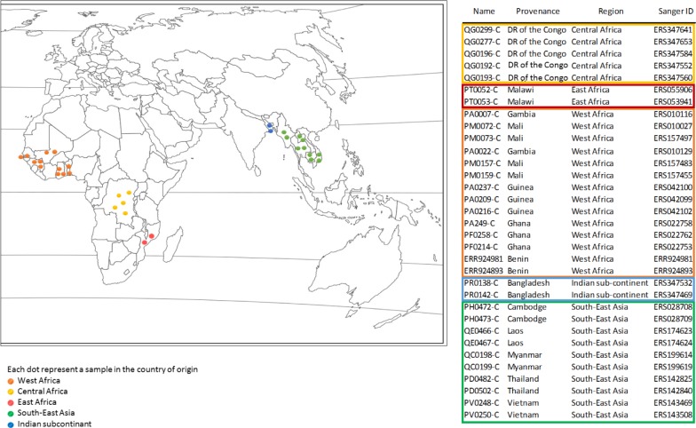Click sample name PA249-C

pos(479,224)
